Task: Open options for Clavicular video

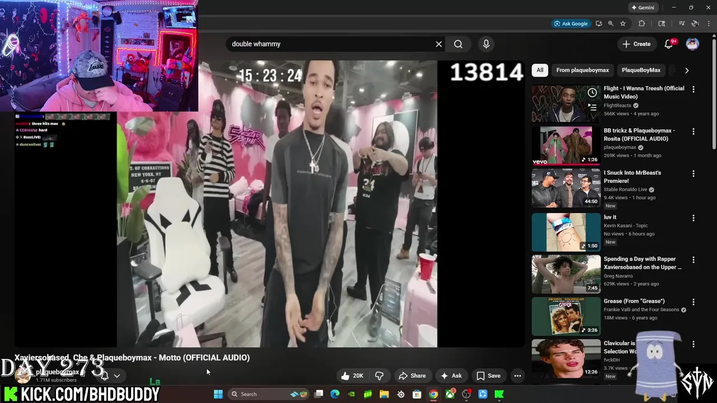Action: click(693, 344)
